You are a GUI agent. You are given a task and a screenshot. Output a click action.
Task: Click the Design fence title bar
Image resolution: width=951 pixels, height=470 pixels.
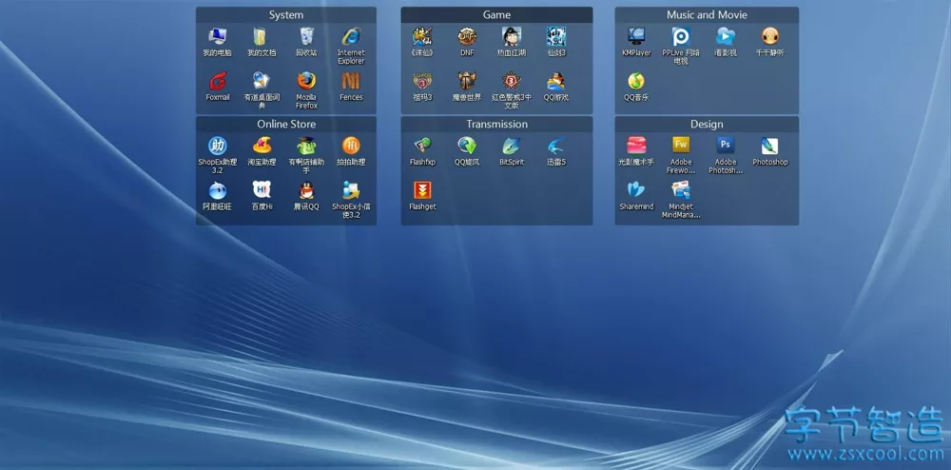[x=707, y=124]
